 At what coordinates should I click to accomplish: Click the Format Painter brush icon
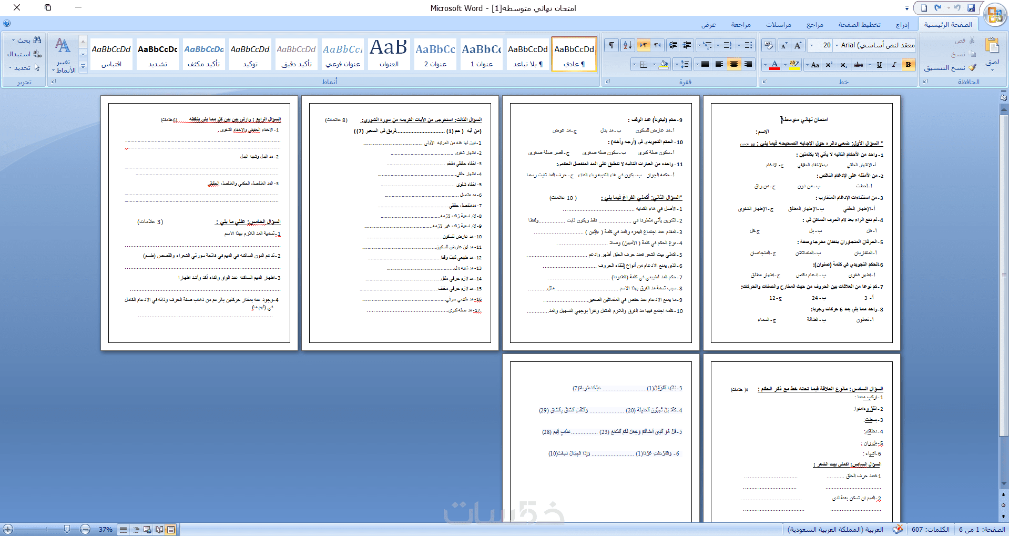(973, 68)
